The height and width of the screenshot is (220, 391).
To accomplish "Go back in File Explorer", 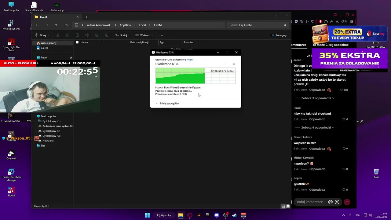I will (x=37, y=25).
